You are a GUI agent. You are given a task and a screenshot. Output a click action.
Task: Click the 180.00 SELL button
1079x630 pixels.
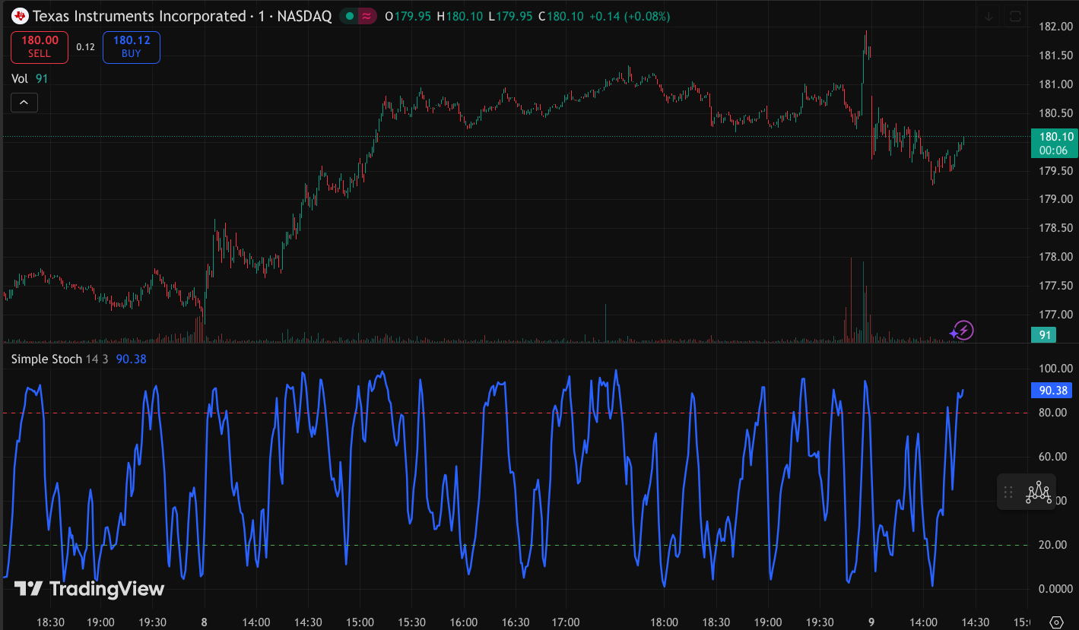[40, 47]
